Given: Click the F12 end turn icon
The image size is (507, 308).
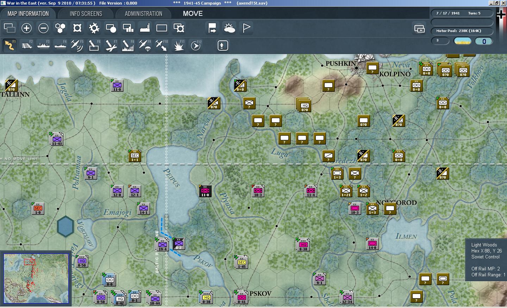Looking at the screenshot, I should [196, 45].
